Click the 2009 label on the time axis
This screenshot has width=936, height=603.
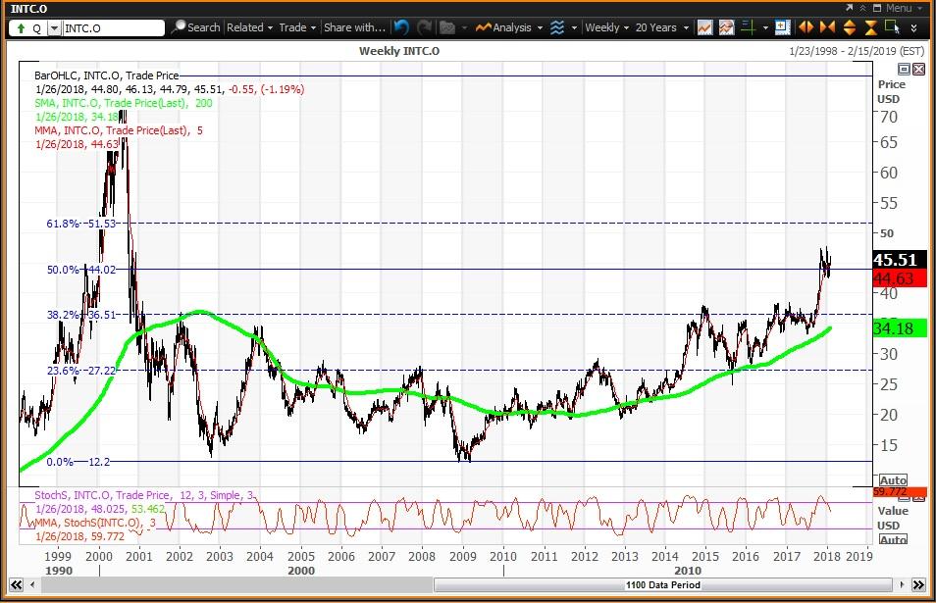tap(463, 556)
